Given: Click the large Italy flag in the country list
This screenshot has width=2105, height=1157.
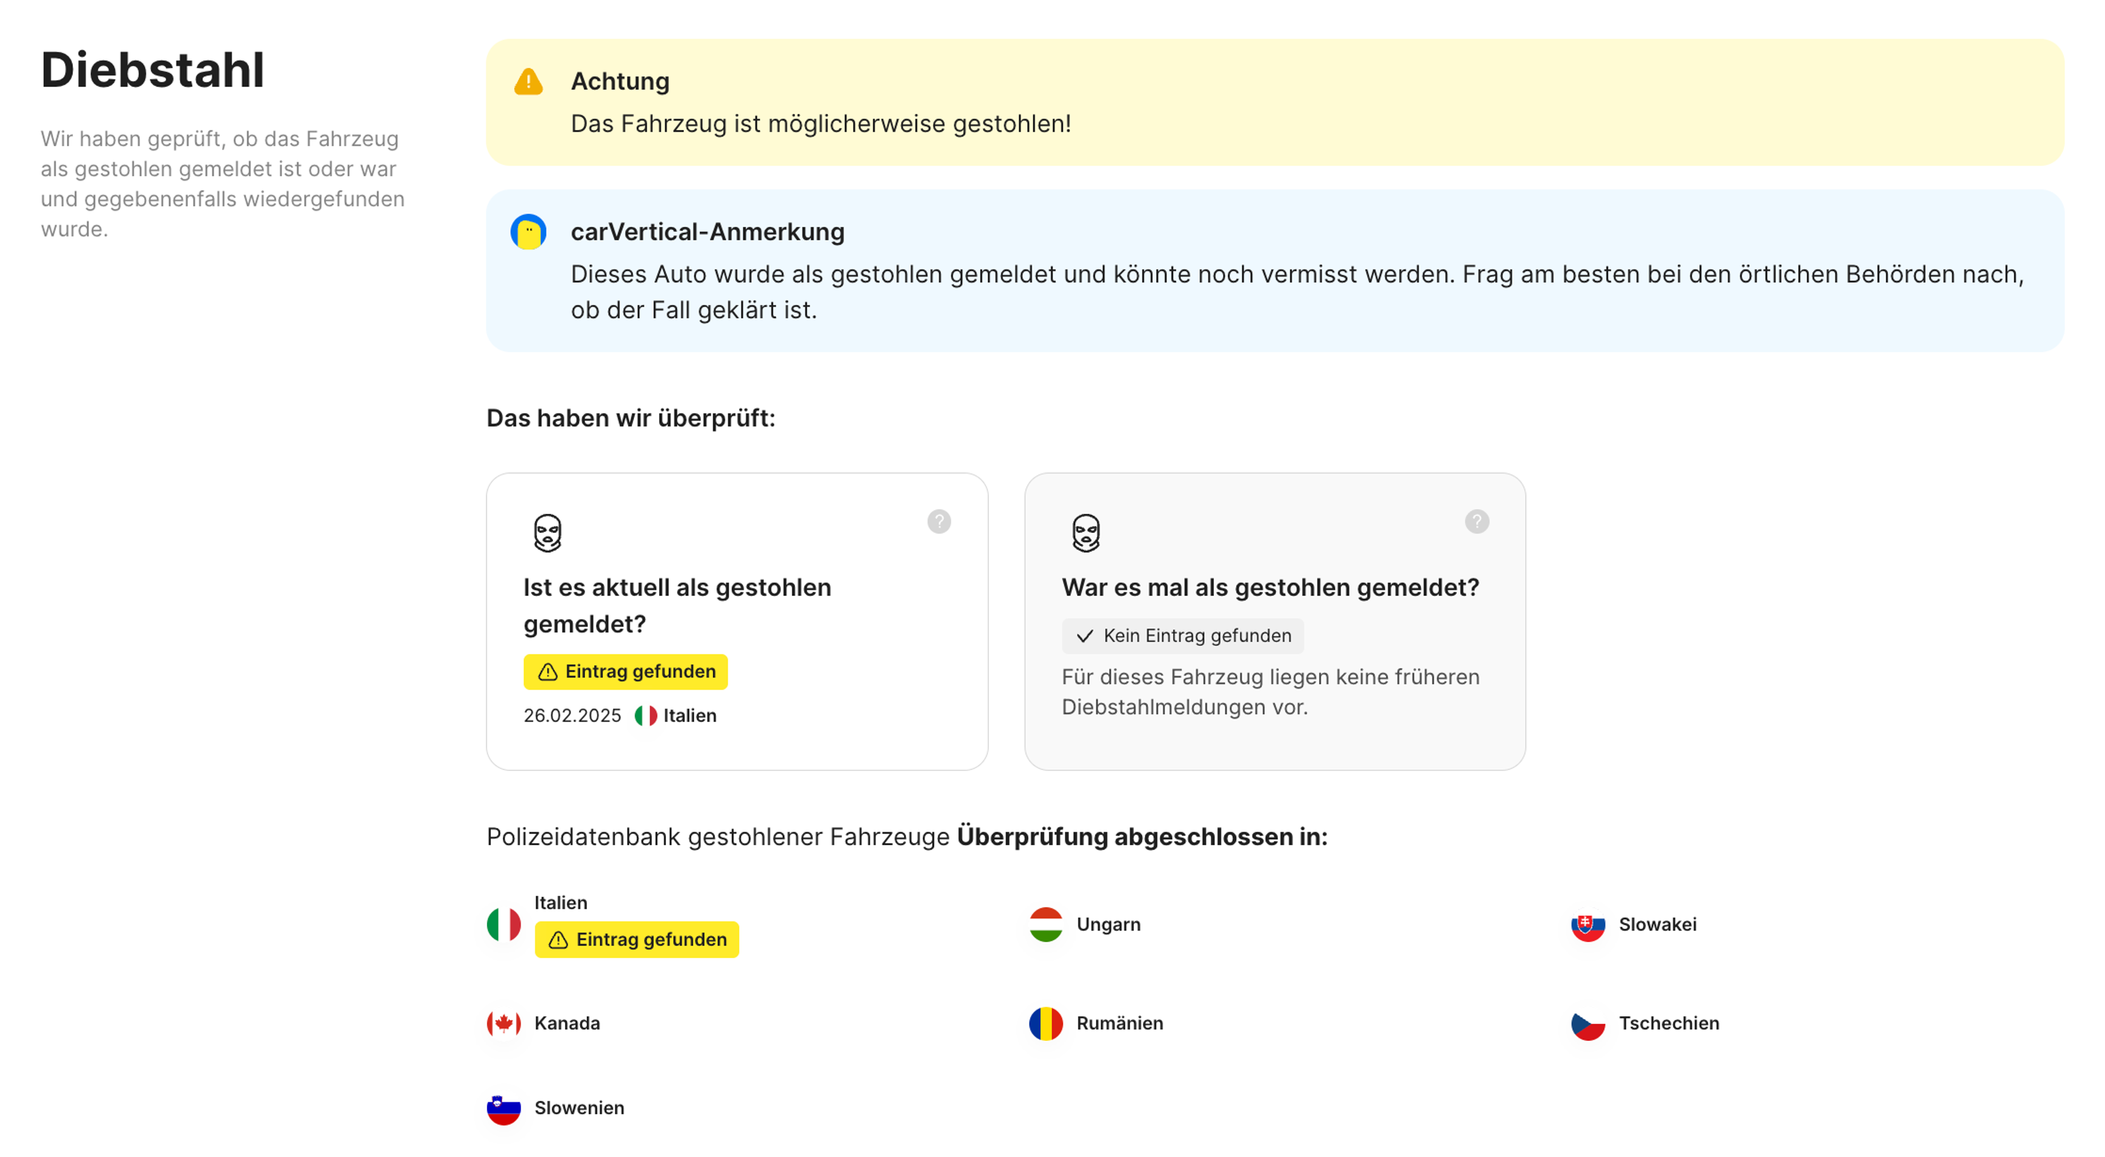Looking at the screenshot, I should click(x=503, y=924).
